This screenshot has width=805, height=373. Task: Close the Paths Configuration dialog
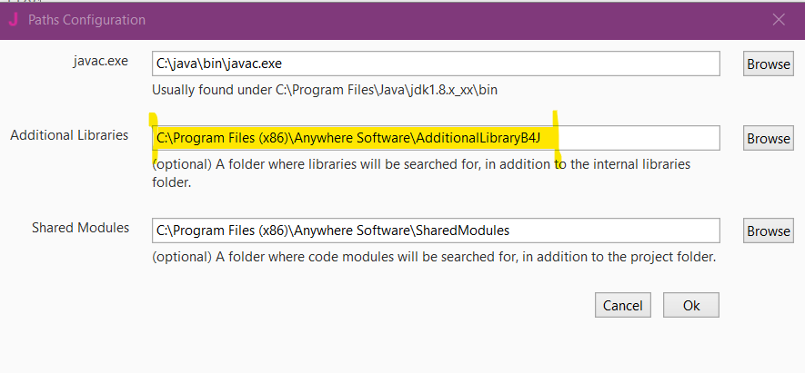pyautogui.click(x=779, y=19)
